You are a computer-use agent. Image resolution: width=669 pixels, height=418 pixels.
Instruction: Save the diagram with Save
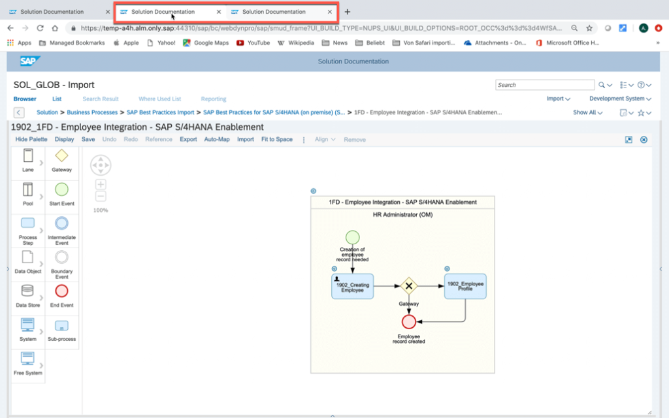click(88, 140)
